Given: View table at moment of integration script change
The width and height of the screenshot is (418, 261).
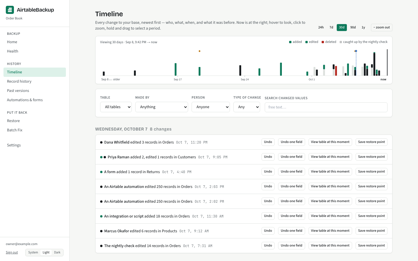Looking at the screenshot, I should (x=330, y=216).
